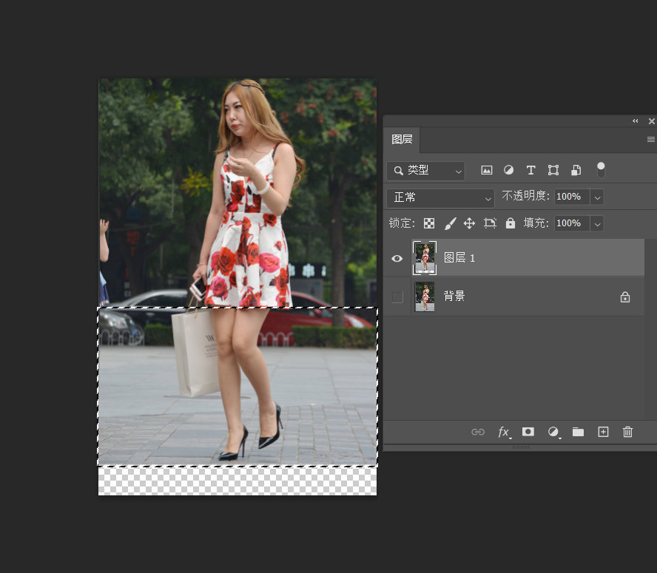The height and width of the screenshot is (573, 657).
Task: Open the fx layer style menu
Action: (x=503, y=432)
